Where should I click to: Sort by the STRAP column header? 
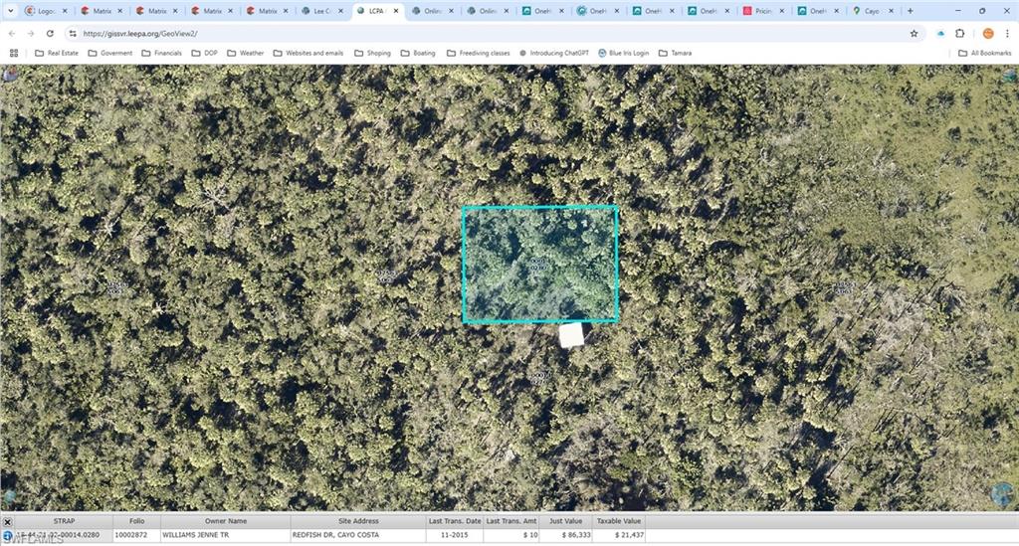pyautogui.click(x=64, y=521)
